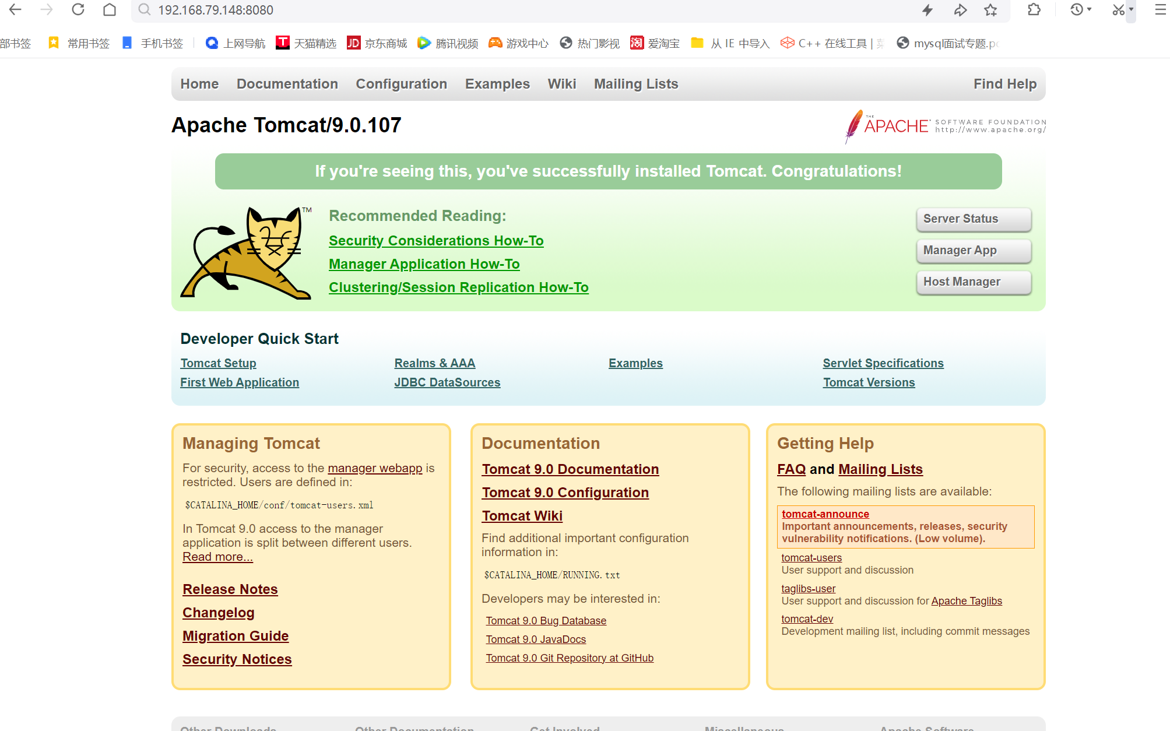Open the mysql面试专题 bookmark
Screen dimensions: 1170x731
[x=948, y=43]
